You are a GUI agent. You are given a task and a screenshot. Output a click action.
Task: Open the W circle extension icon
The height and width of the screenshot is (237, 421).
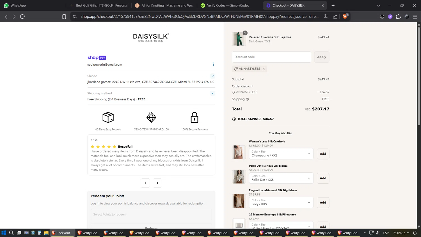(x=382, y=17)
